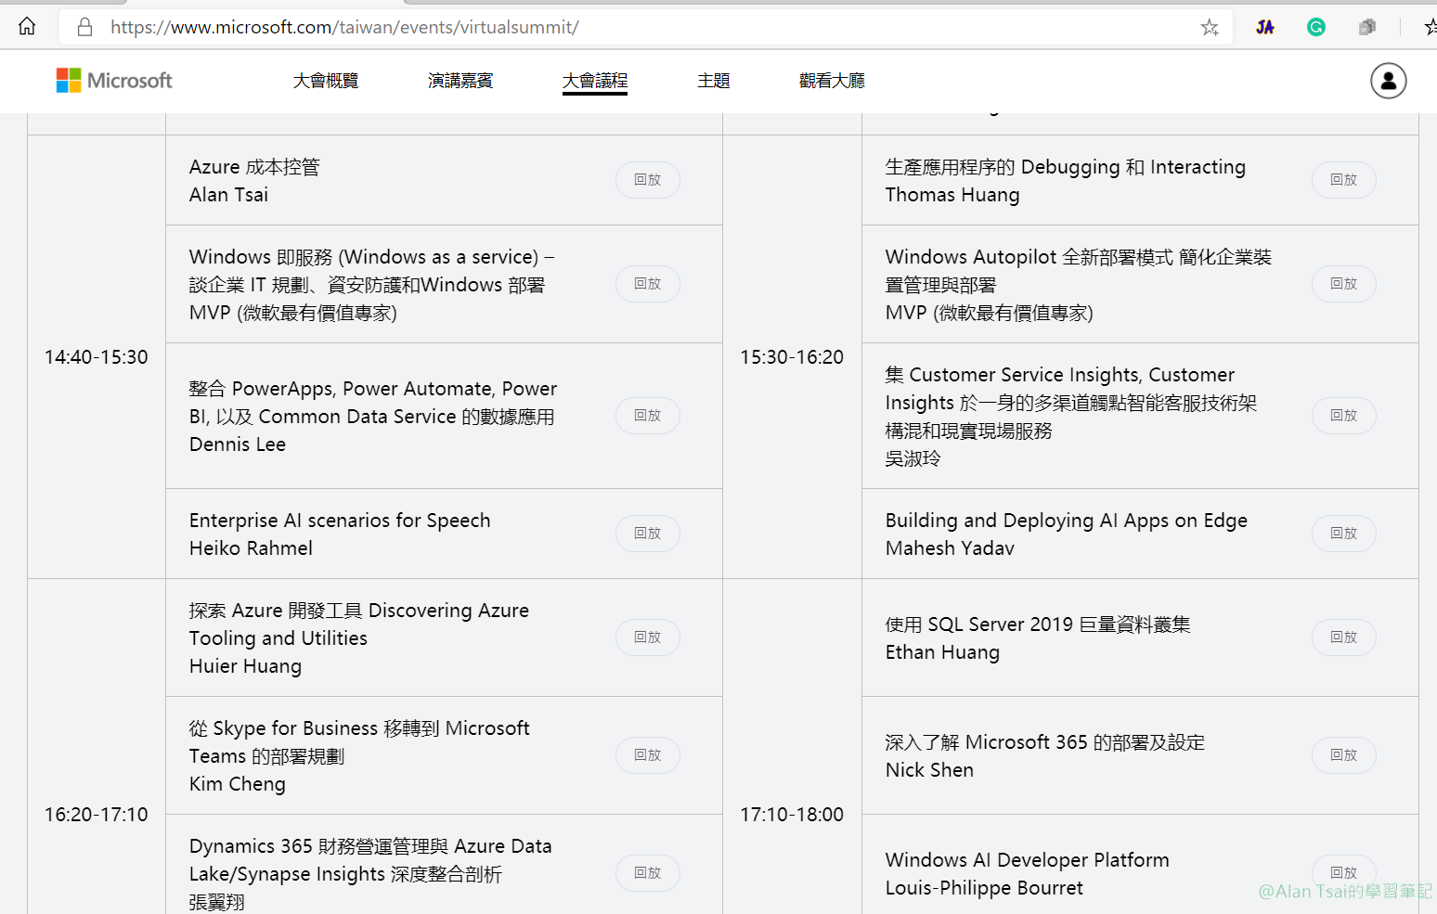1437x914 pixels.
Task: Replay Ethan Huang's SQL Server 2019 session
Action: [x=1344, y=637]
